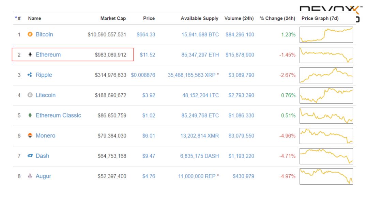Open the Ripple link
Viewport: 368px width, 207px height.
44,75
